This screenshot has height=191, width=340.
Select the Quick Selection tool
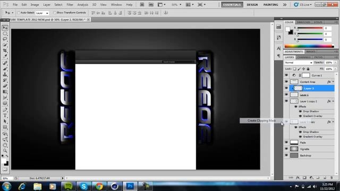point(5,45)
